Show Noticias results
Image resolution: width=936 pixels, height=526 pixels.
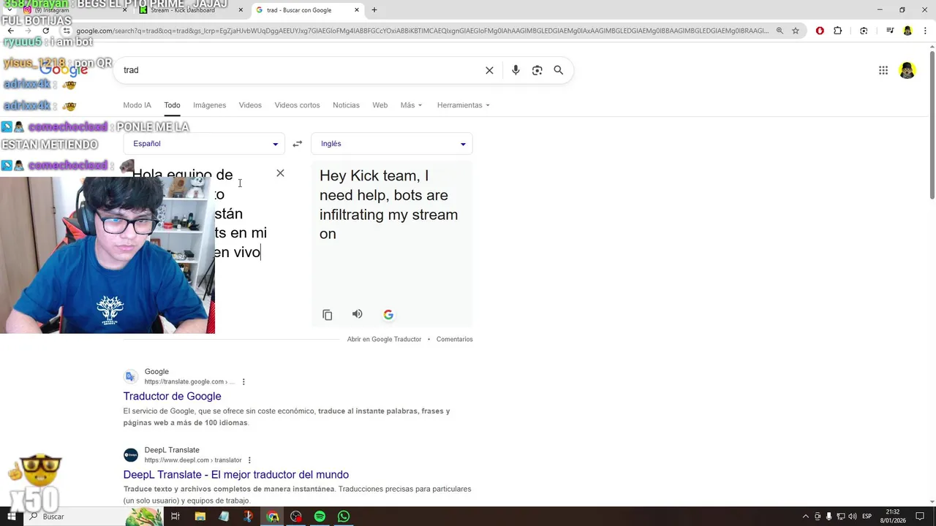pos(346,105)
